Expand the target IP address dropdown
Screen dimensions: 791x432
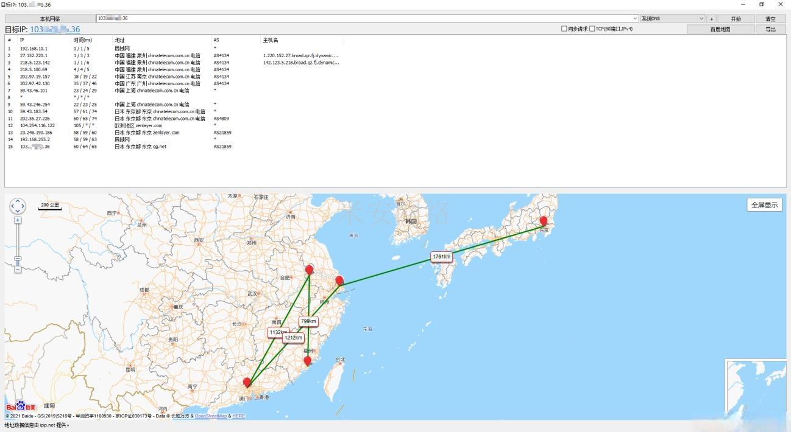tap(635, 19)
